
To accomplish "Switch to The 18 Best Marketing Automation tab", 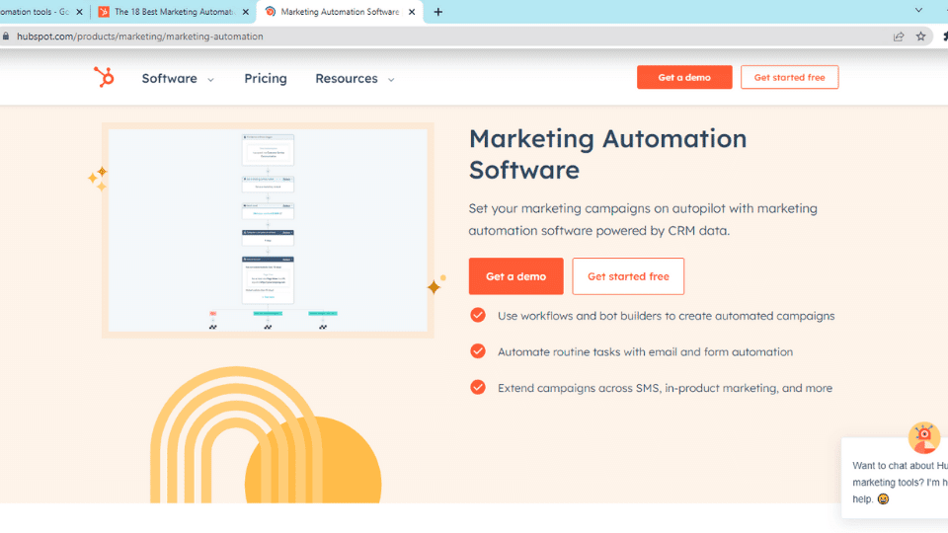I will pyautogui.click(x=174, y=12).
